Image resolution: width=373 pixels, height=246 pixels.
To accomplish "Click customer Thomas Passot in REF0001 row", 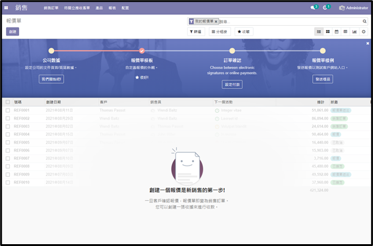I will (112, 110).
